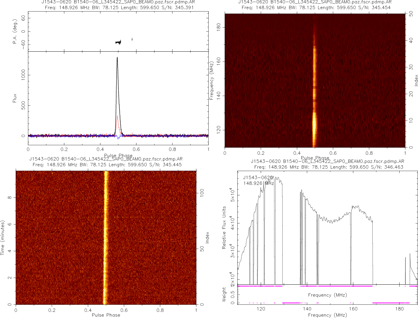Click the peak of the black pulse profile

tap(117, 58)
